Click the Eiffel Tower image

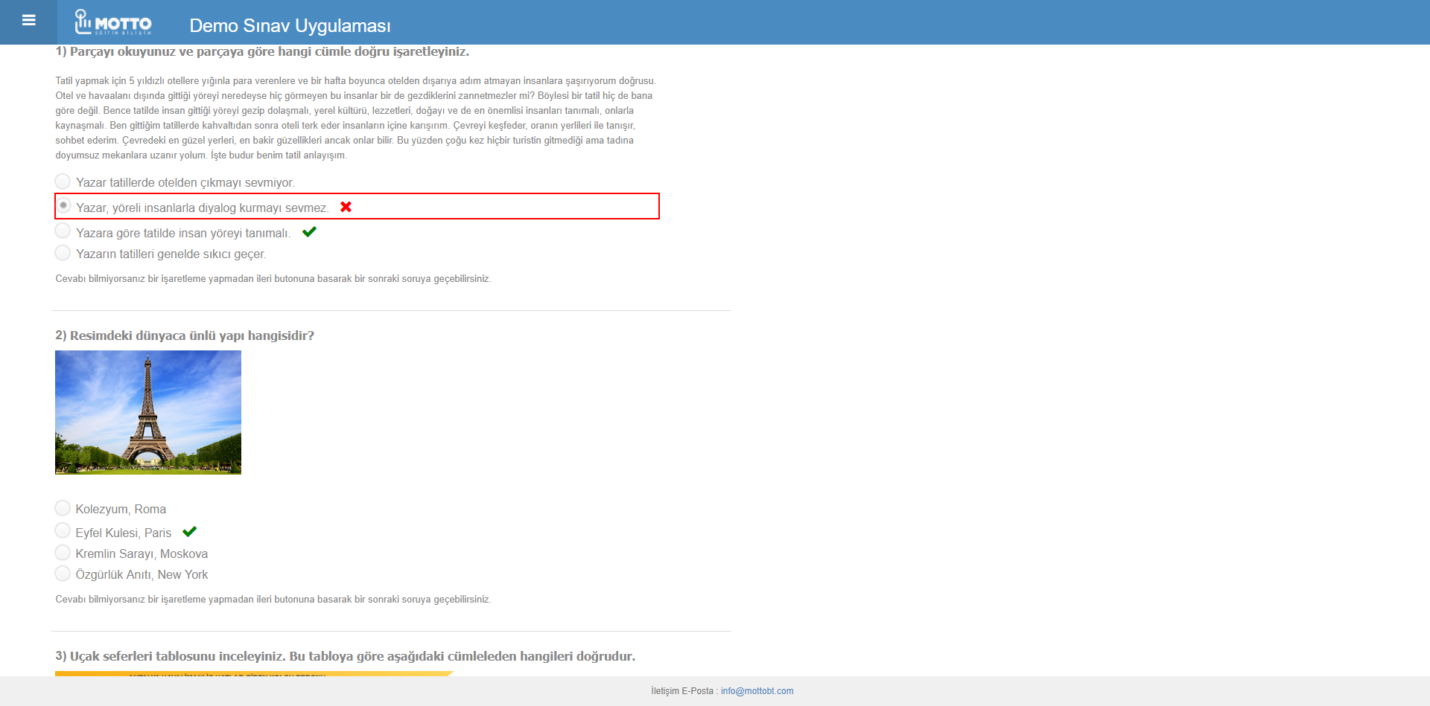pos(148,412)
